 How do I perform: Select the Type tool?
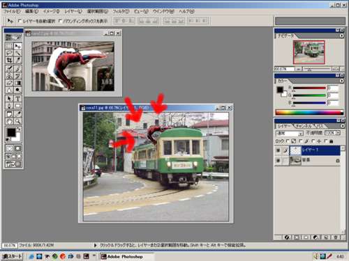click(x=17, y=99)
